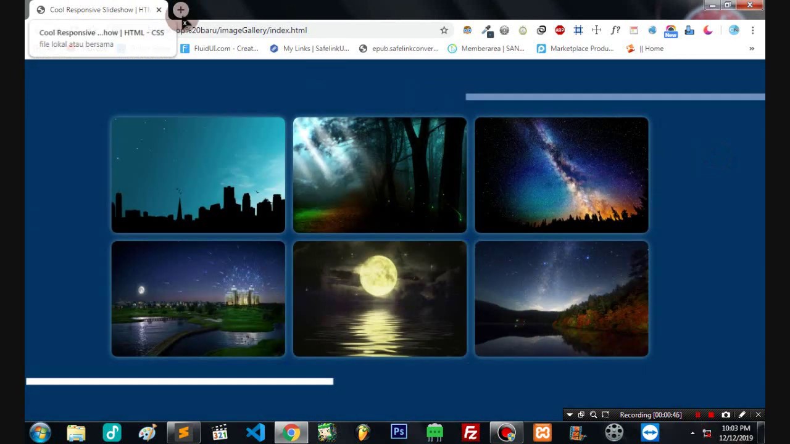Viewport: 790px width, 444px height.
Task: Open the Milky Way galaxy image
Action: point(562,175)
